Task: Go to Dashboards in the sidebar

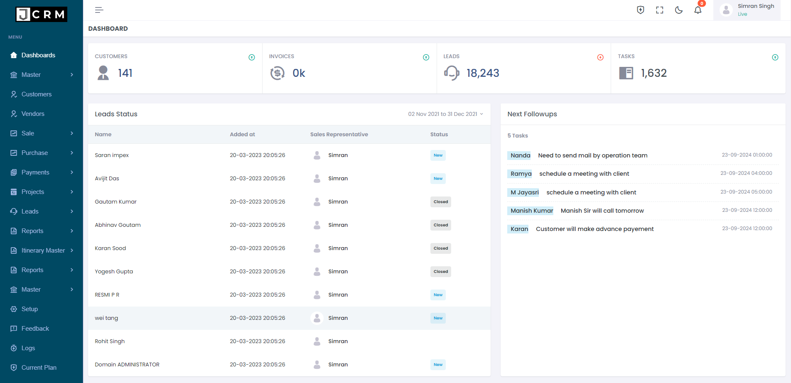Action: (x=38, y=55)
